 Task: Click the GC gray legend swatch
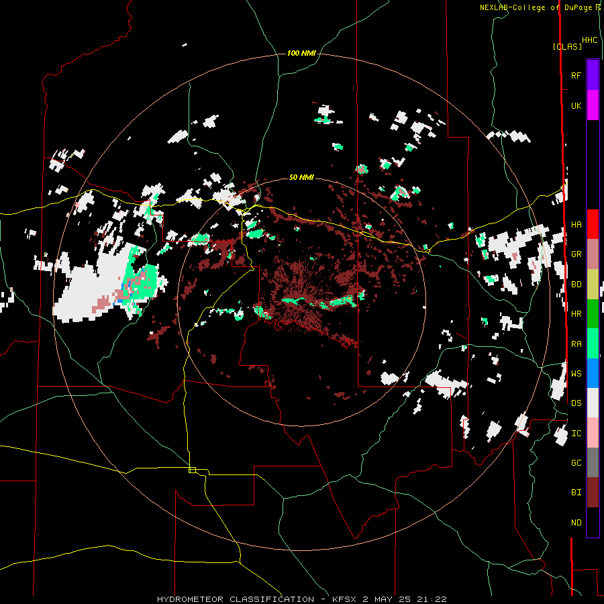593,462
